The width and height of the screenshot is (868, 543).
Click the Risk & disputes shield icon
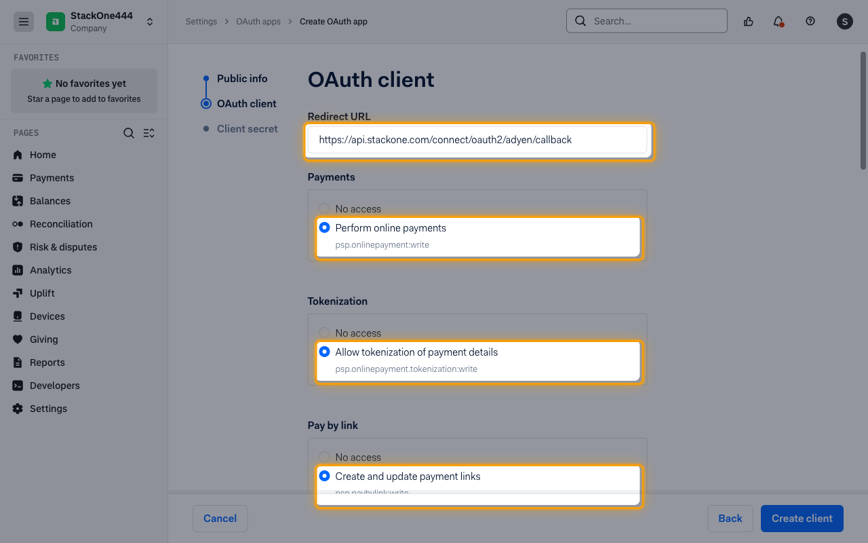pyautogui.click(x=18, y=247)
